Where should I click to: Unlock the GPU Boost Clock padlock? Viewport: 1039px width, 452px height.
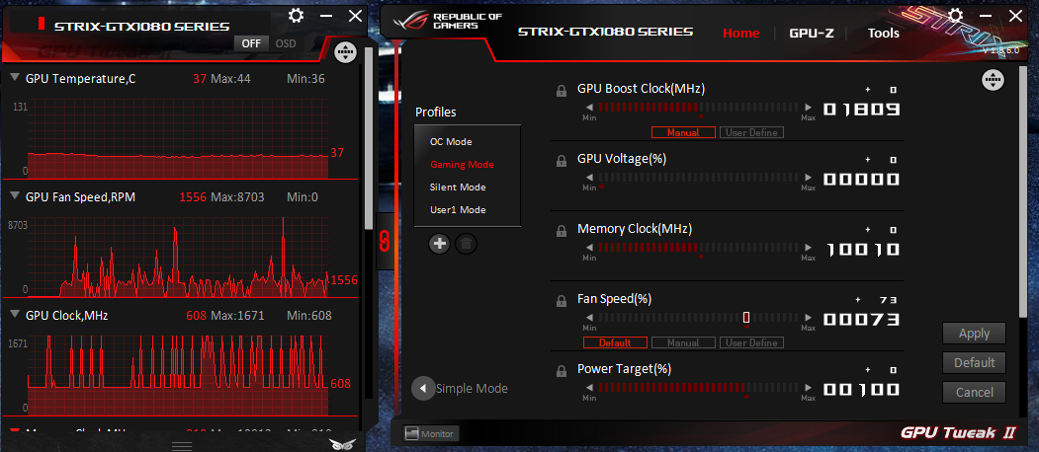coord(562,91)
